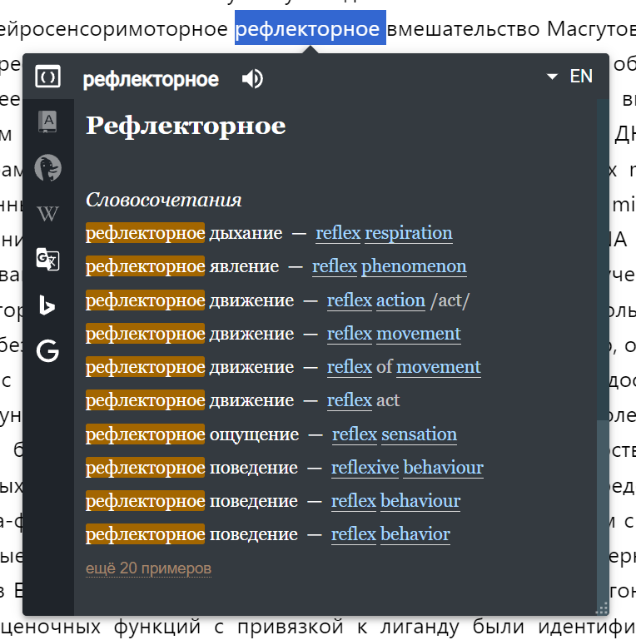
Task: Click 'reflex' in 'reflex respiration' row
Action: (339, 233)
